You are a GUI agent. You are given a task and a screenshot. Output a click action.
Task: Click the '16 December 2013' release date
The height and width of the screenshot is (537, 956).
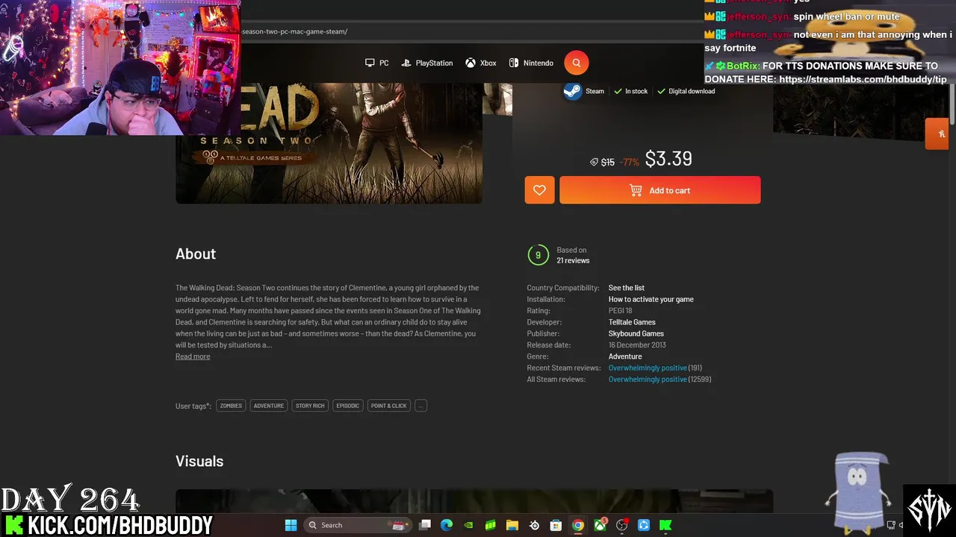point(637,345)
